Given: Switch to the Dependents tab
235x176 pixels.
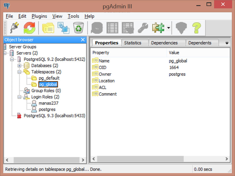Looking at the screenshot, I should tap(200, 43).
